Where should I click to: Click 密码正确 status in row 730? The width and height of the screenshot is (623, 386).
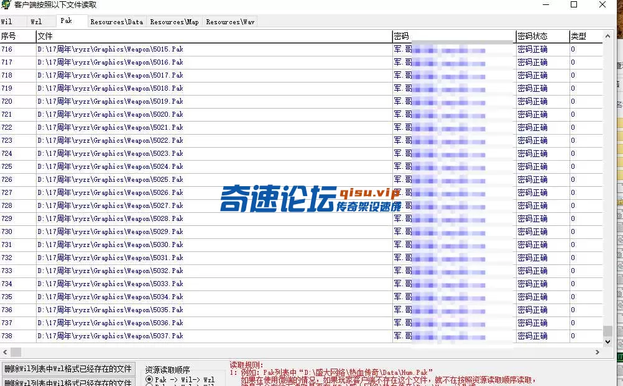click(x=532, y=231)
